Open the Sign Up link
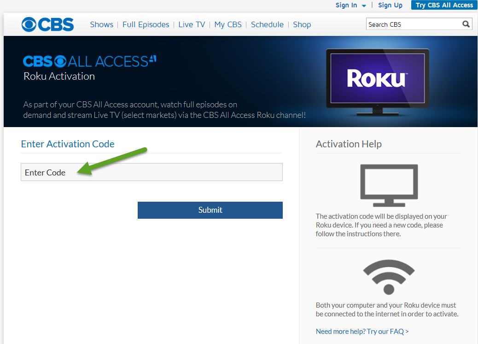This screenshot has width=478, height=344. coord(390,5)
